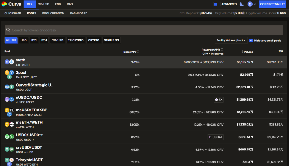
Task: Open the DASHBOARD page
Action: [x=79, y=13]
